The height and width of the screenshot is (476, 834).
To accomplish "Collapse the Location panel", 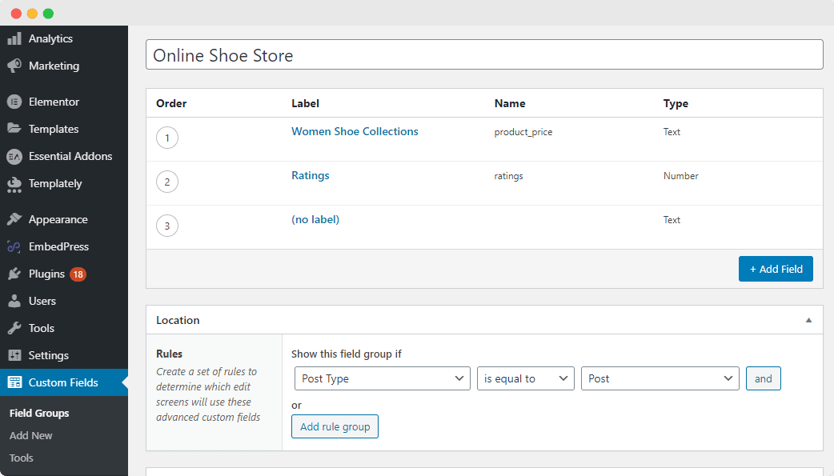I will point(808,319).
